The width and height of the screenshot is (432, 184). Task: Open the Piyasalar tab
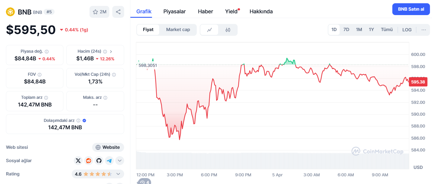click(175, 12)
